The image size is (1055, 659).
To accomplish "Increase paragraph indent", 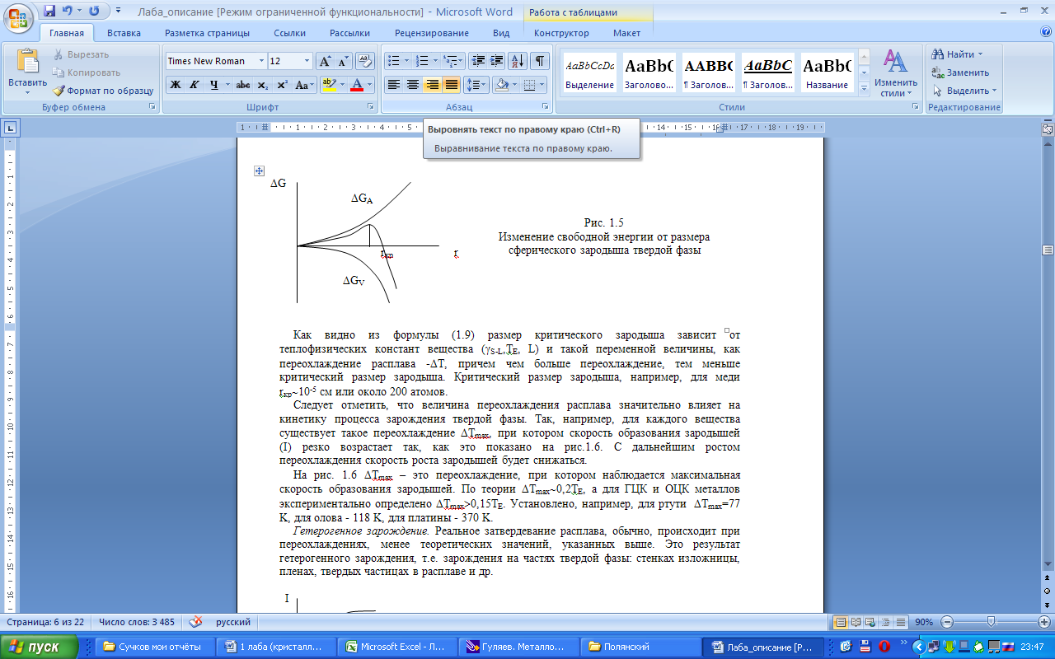I will pos(497,61).
